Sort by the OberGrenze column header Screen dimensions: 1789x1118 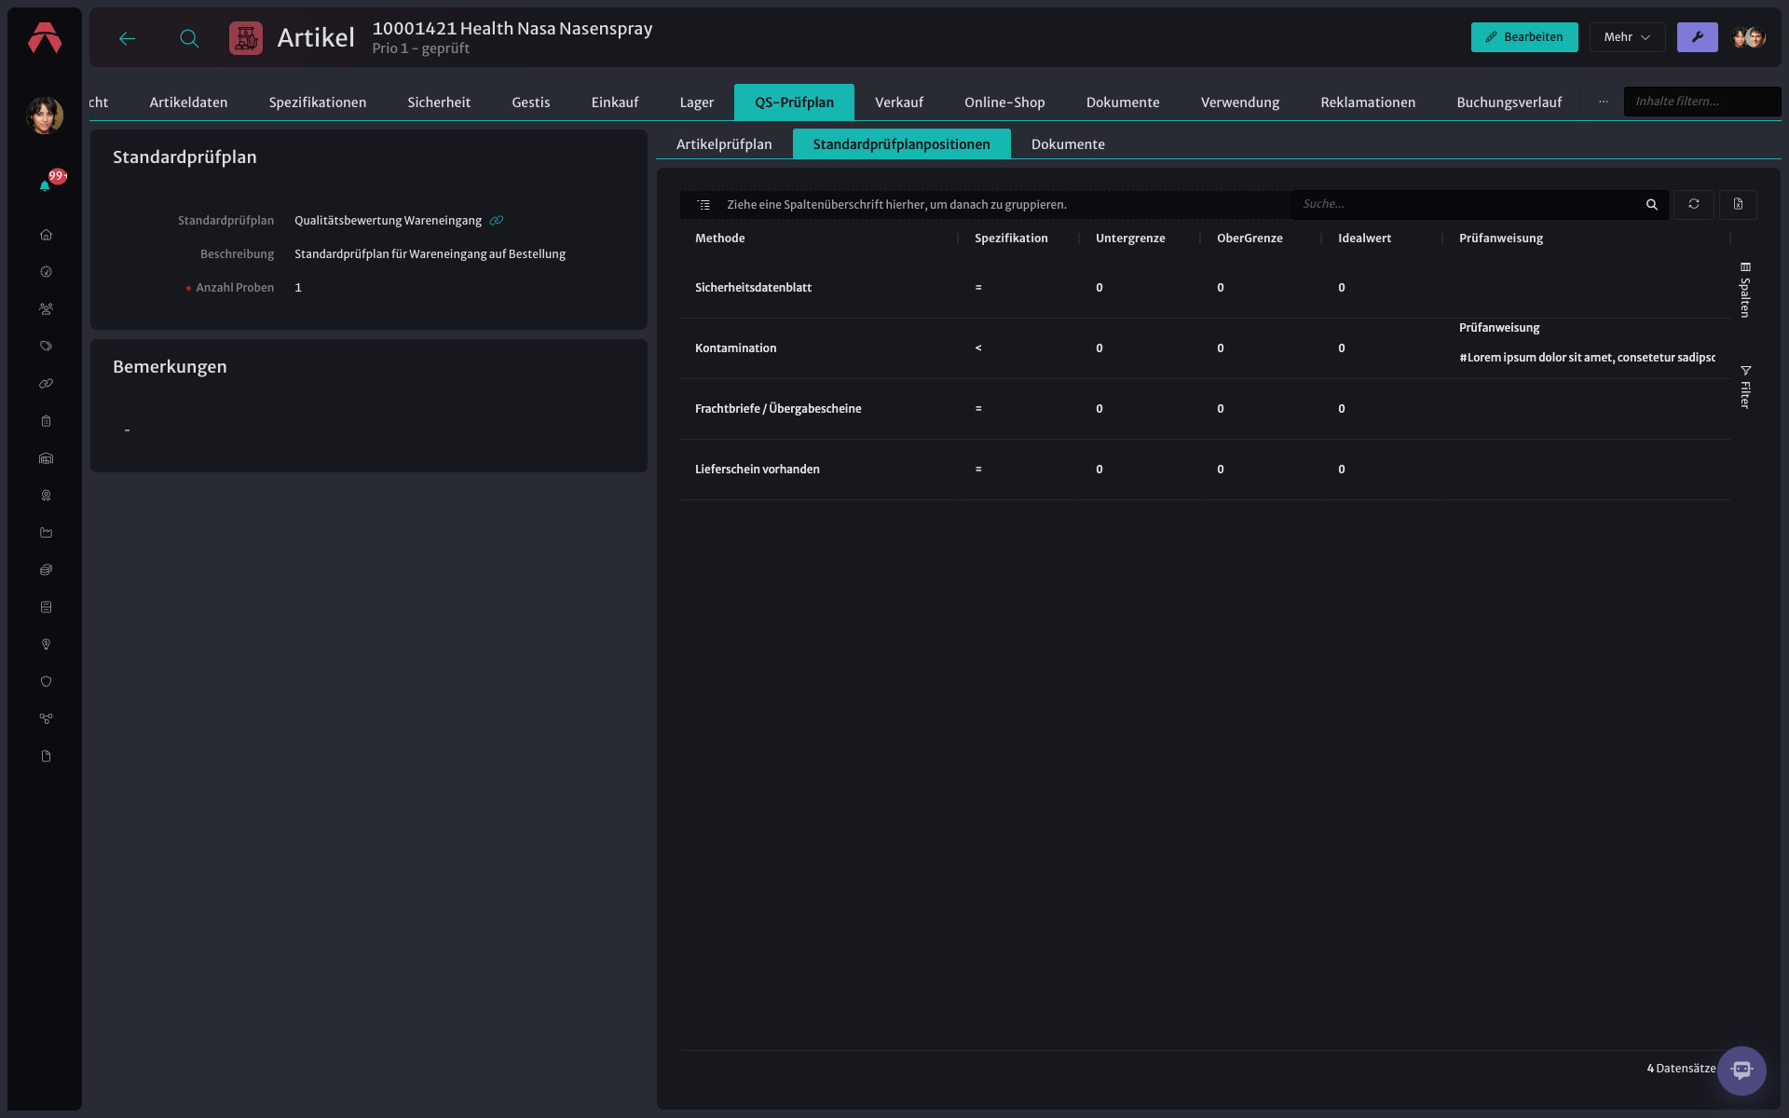(x=1250, y=239)
